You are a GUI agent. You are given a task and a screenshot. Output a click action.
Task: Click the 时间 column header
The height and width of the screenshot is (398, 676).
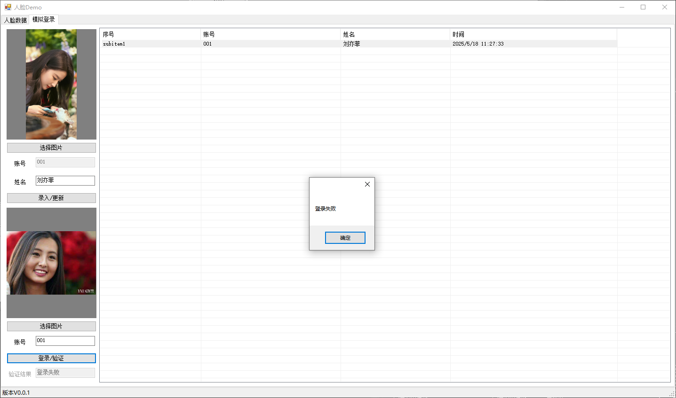[533, 34]
